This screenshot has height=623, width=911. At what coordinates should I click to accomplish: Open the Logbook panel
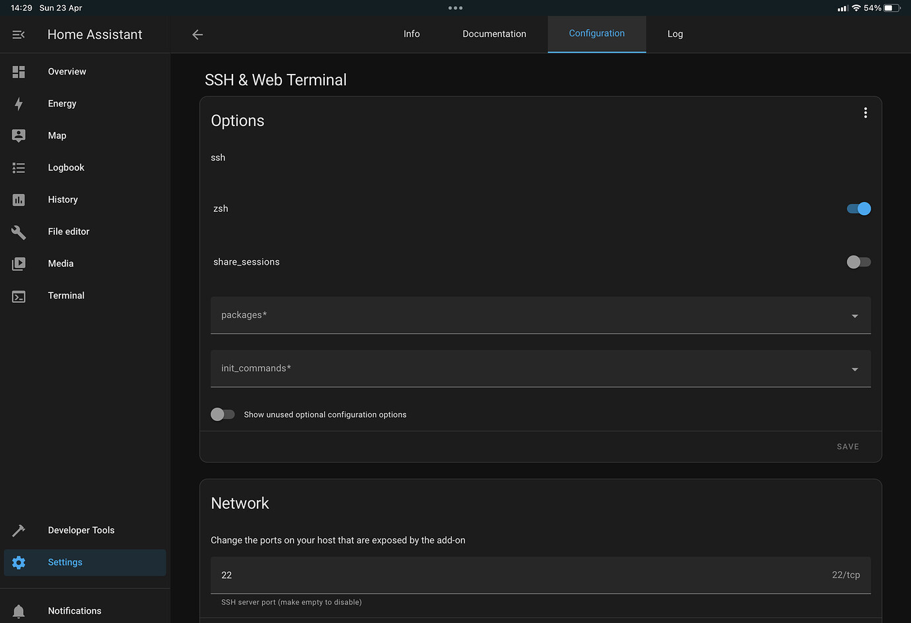coord(65,168)
